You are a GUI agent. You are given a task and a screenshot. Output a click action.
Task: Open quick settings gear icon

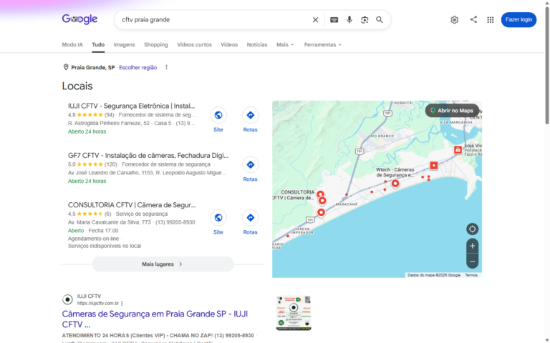point(454,20)
